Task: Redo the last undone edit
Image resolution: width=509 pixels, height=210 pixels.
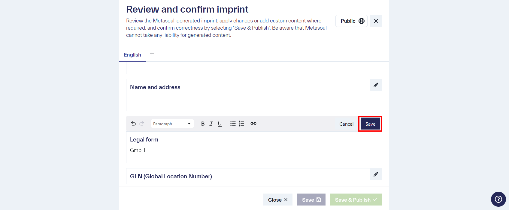Action: coord(142,124)
